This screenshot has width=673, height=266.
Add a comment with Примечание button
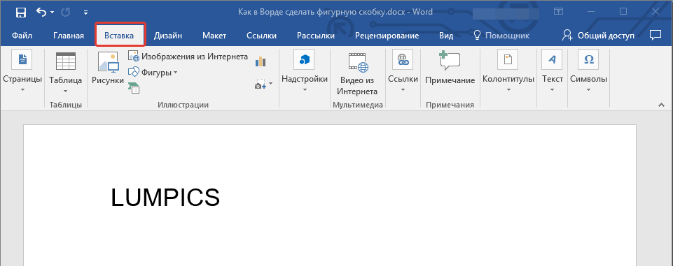click(450, 68)
